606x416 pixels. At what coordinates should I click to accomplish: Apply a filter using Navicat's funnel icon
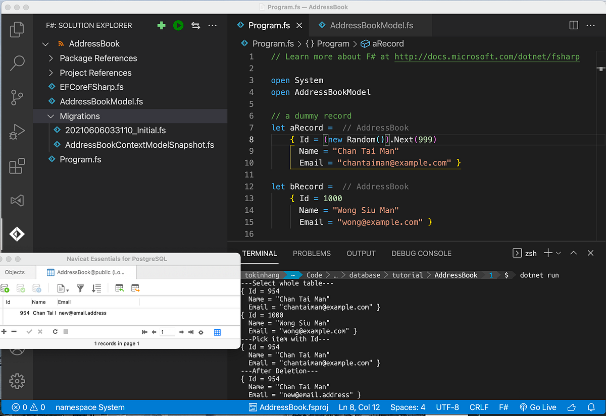[80, 288]
